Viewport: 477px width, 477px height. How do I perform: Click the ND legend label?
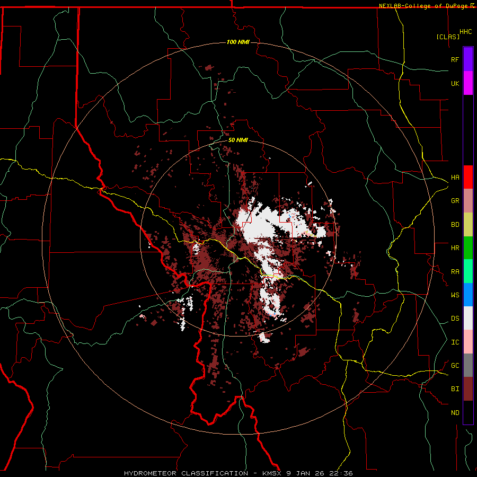[x=455, y=413]
